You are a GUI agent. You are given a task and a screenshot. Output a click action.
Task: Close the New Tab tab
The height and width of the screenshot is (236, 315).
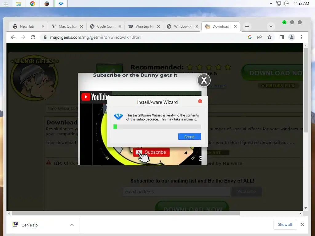coord(43,26)
